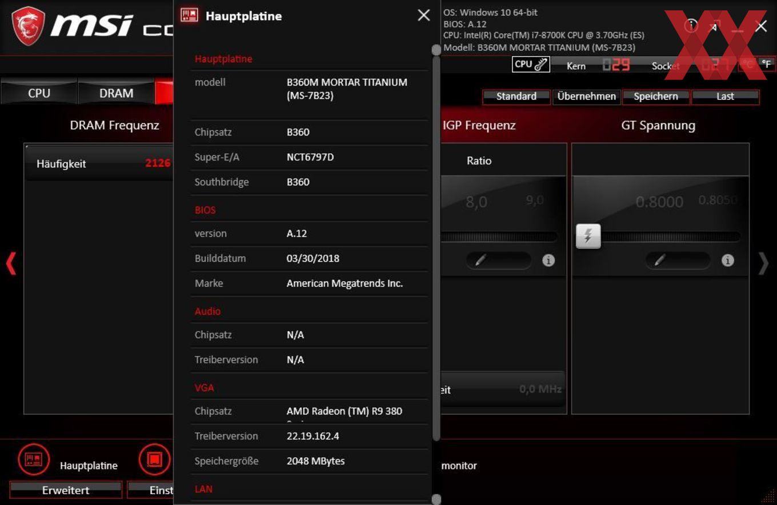Click the Builddatum value 03/30/2018
Image resolution: width=777 pixels, height=505 pixels.
[313, 258]
